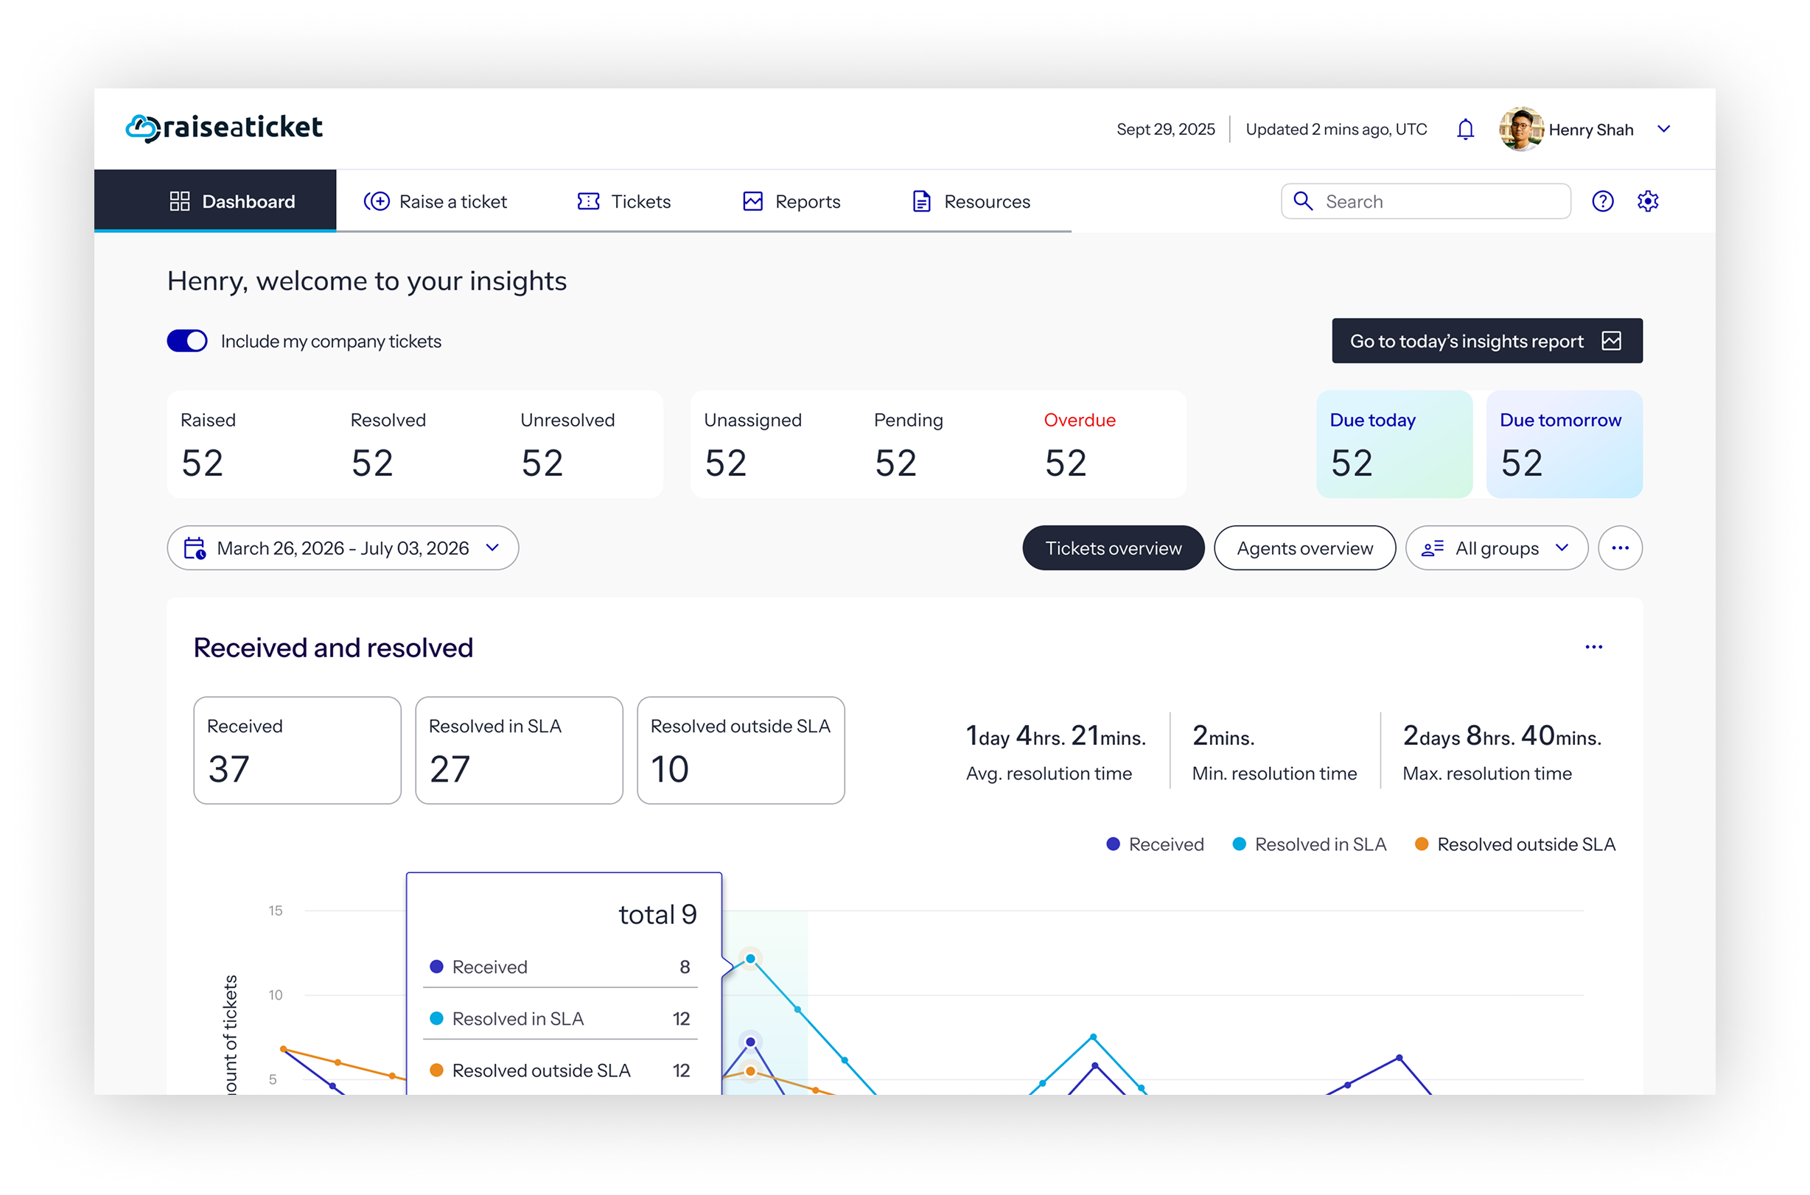The image size is (1810, 1195).
Task: Click Updated 2 mins ago, UTC text
Action: pyautogui.click(x=1336, y=130)
